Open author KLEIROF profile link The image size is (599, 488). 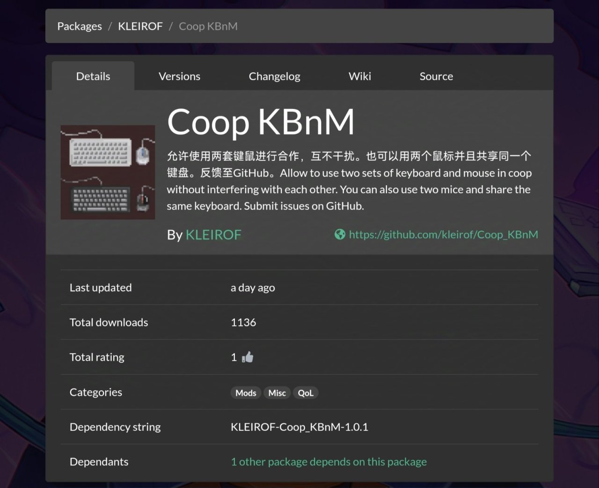pos(213,234)
